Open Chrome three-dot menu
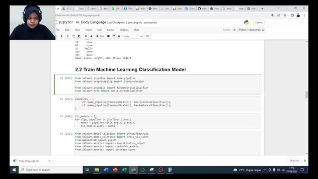Screen dimensions: 318x179 click(x=304, y=15)
